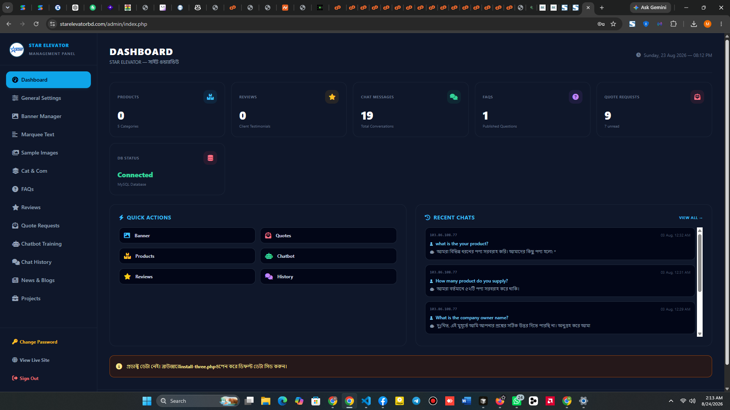Click Reviews quick action button
The image size is (730, 410).
point(187,276)
